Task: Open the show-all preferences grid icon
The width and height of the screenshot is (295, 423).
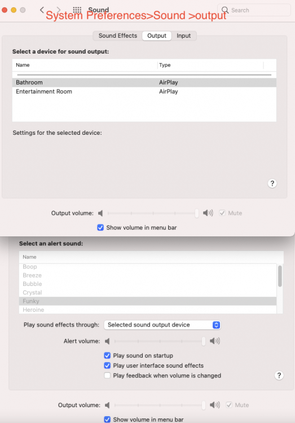Action: point(77,10)
